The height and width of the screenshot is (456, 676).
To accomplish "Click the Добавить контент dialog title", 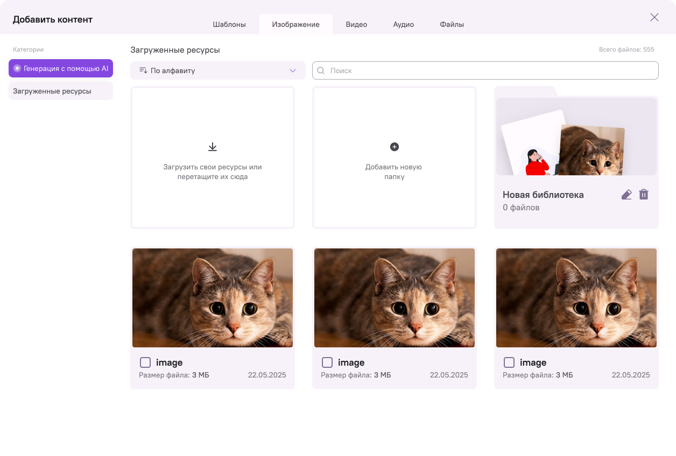I will click(x=53, y=20).
